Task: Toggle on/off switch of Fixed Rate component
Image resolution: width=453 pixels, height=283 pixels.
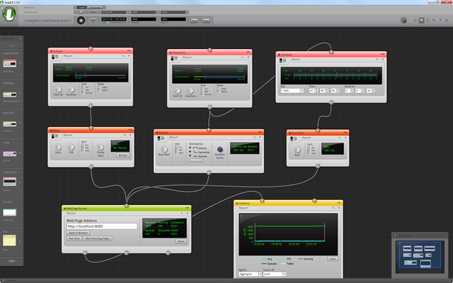Action: tap(292, 139)
